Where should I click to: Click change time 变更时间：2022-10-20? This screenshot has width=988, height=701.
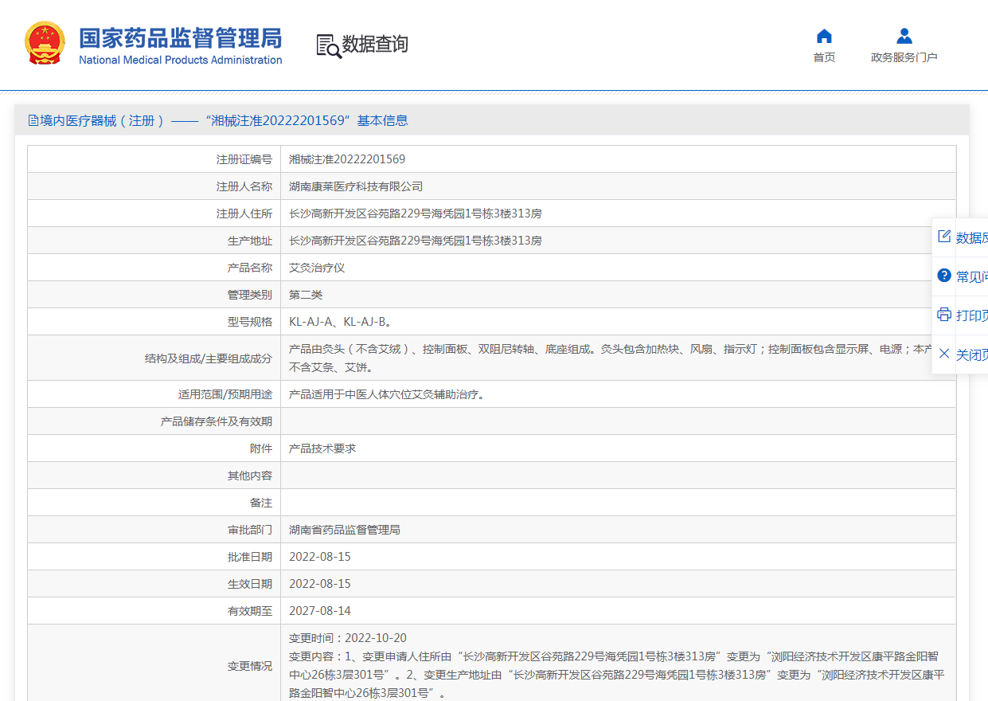coord(348,638)
